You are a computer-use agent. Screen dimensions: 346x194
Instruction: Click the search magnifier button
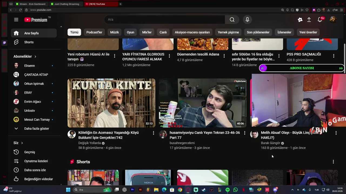pos(232,20)
